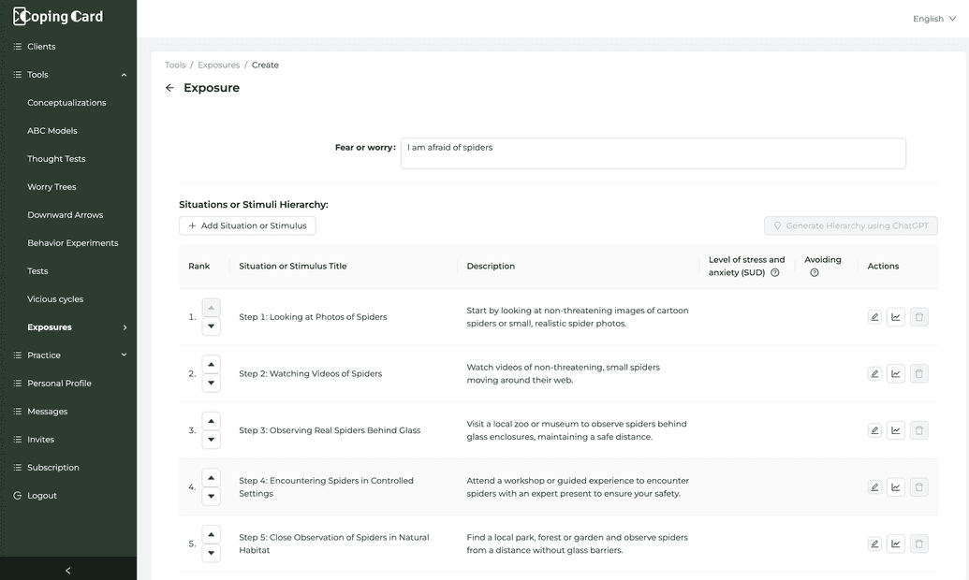Expand the Exposures submenu arrow

pos(125,327)
